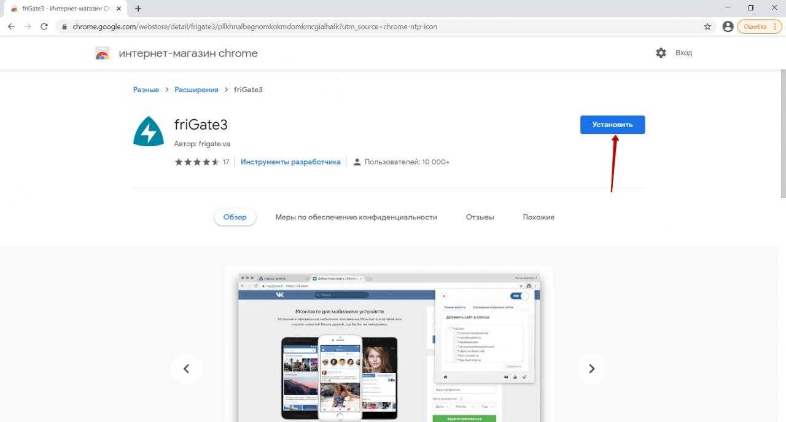
Task: Open the Chrome profile avatar icon
Action: pos(728,26)
